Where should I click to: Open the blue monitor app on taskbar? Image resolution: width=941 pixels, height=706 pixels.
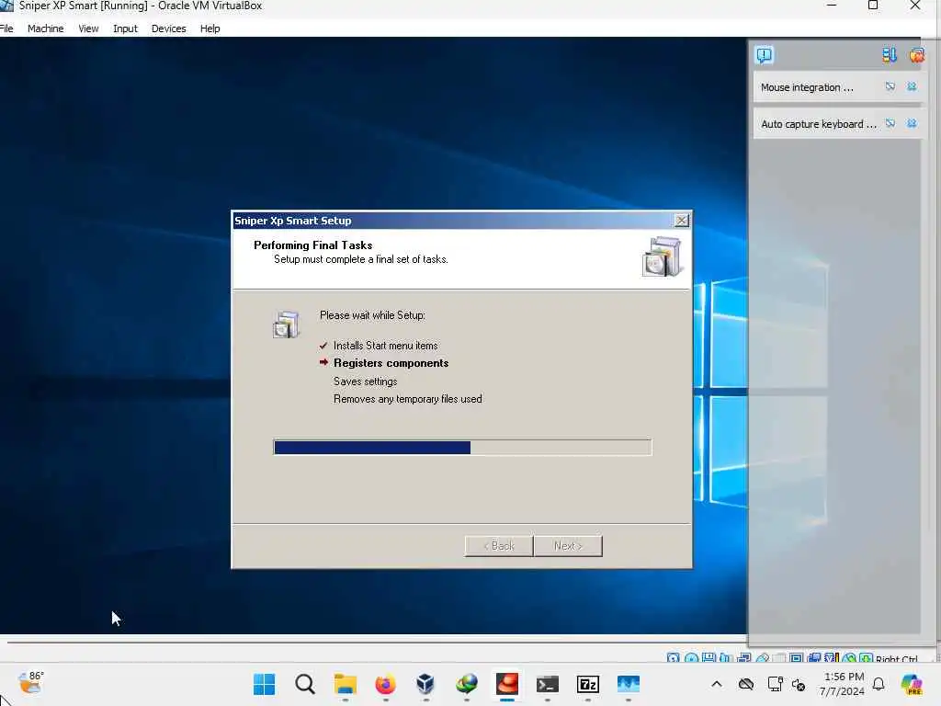(629, 684)
